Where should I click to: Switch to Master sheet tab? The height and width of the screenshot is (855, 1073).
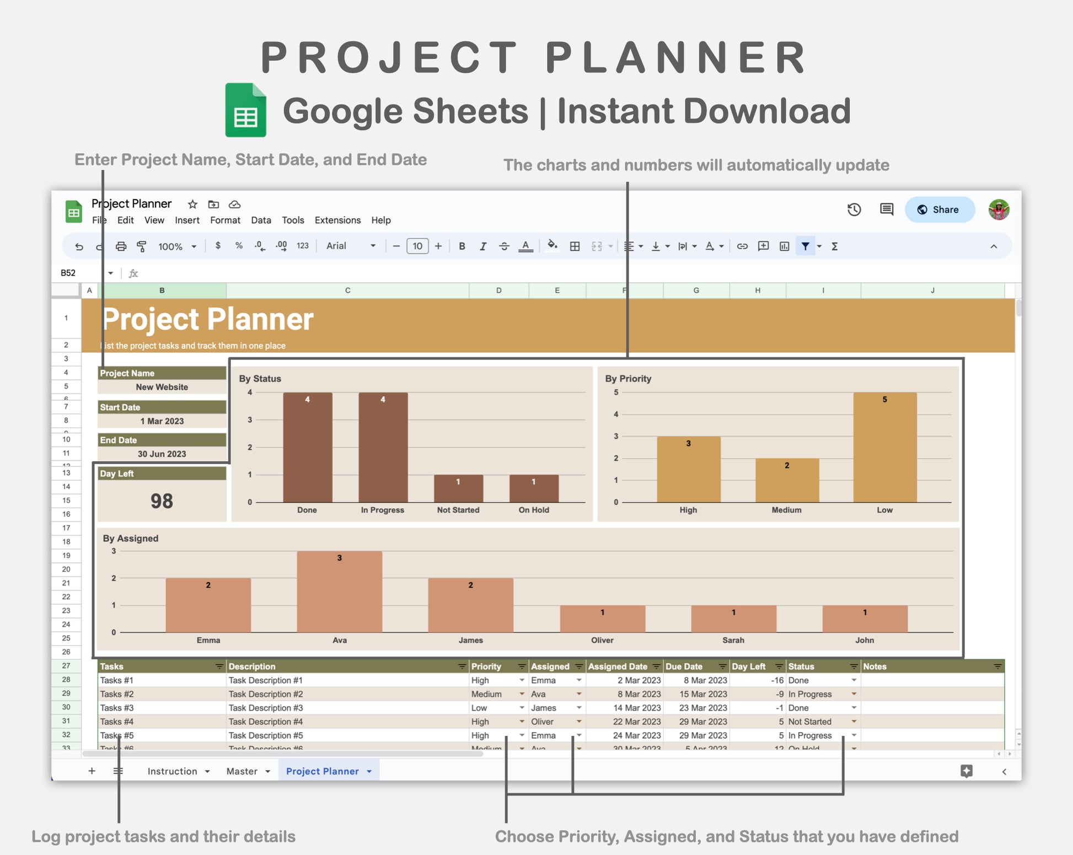coord(242,771)
